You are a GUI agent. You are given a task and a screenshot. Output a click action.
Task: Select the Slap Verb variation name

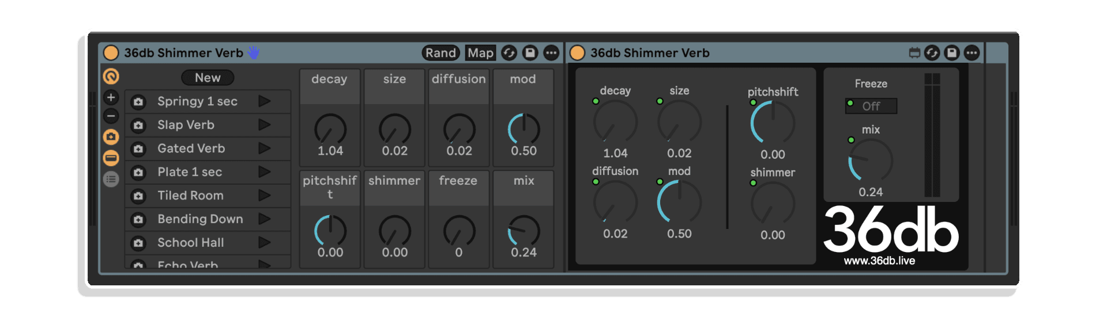[x=186, y=125]
